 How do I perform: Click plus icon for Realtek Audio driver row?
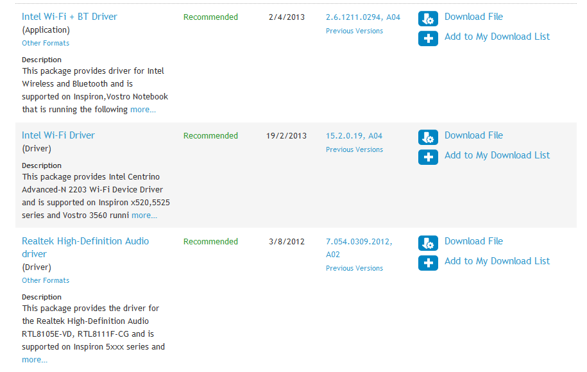pos(428,263)
